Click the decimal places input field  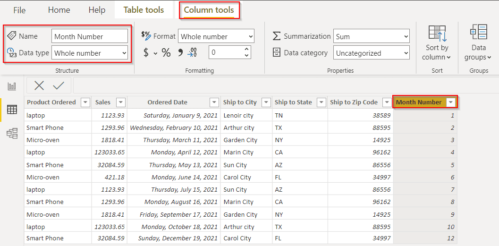226,52
